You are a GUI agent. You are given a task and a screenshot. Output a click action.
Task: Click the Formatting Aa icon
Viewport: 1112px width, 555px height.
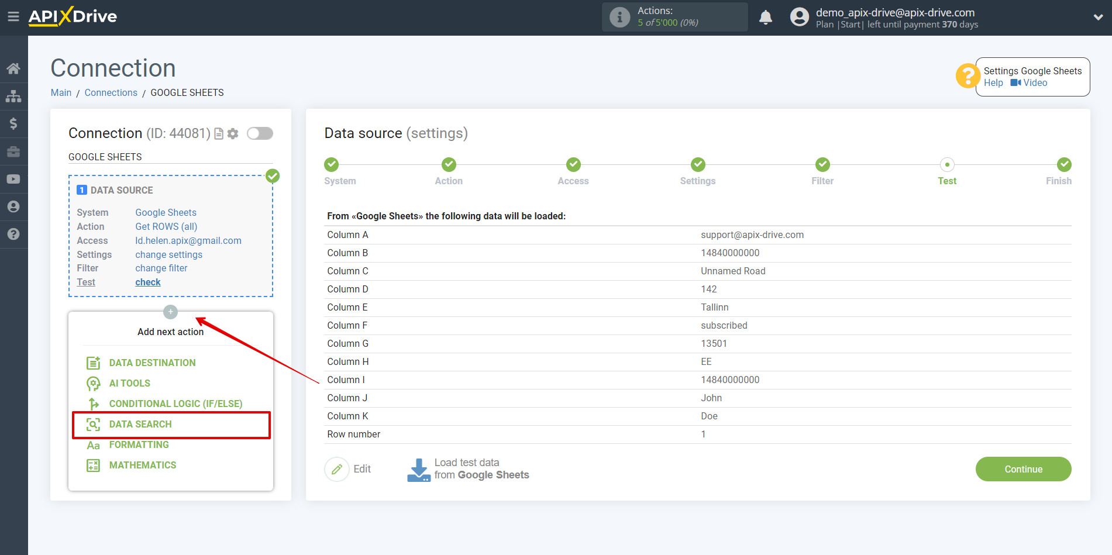[x=93, y=445]
